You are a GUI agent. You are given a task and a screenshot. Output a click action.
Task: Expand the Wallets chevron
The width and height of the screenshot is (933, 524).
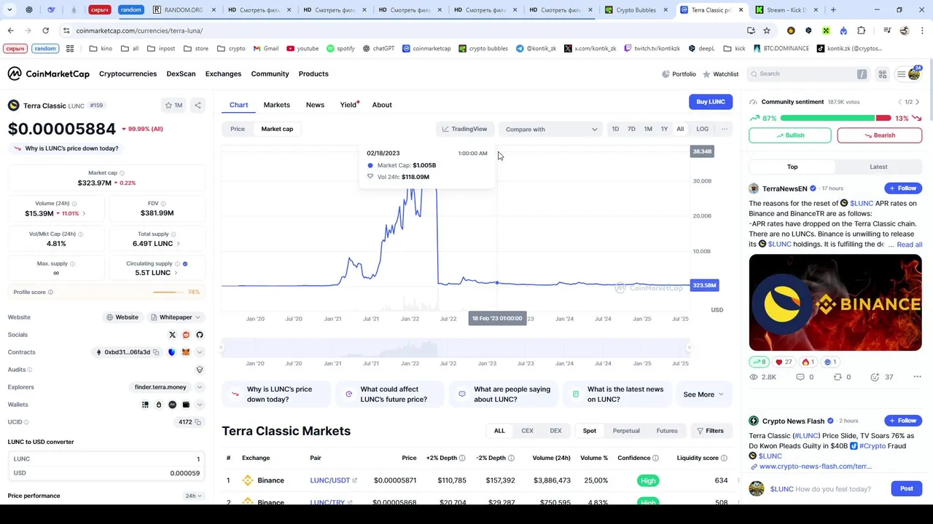200,405
